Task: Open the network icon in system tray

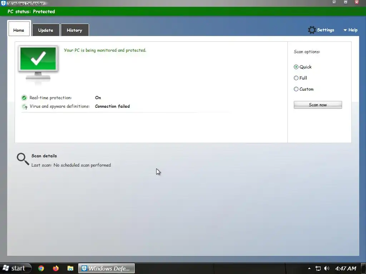Action: 318,268
